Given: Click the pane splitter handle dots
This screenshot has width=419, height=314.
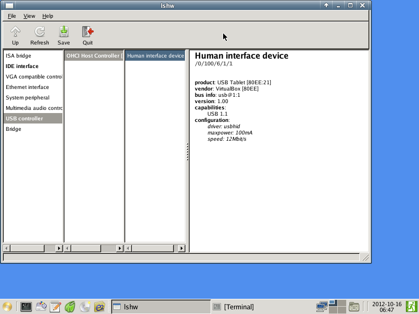Looking at the screenshot, I should tap(188, 152).
